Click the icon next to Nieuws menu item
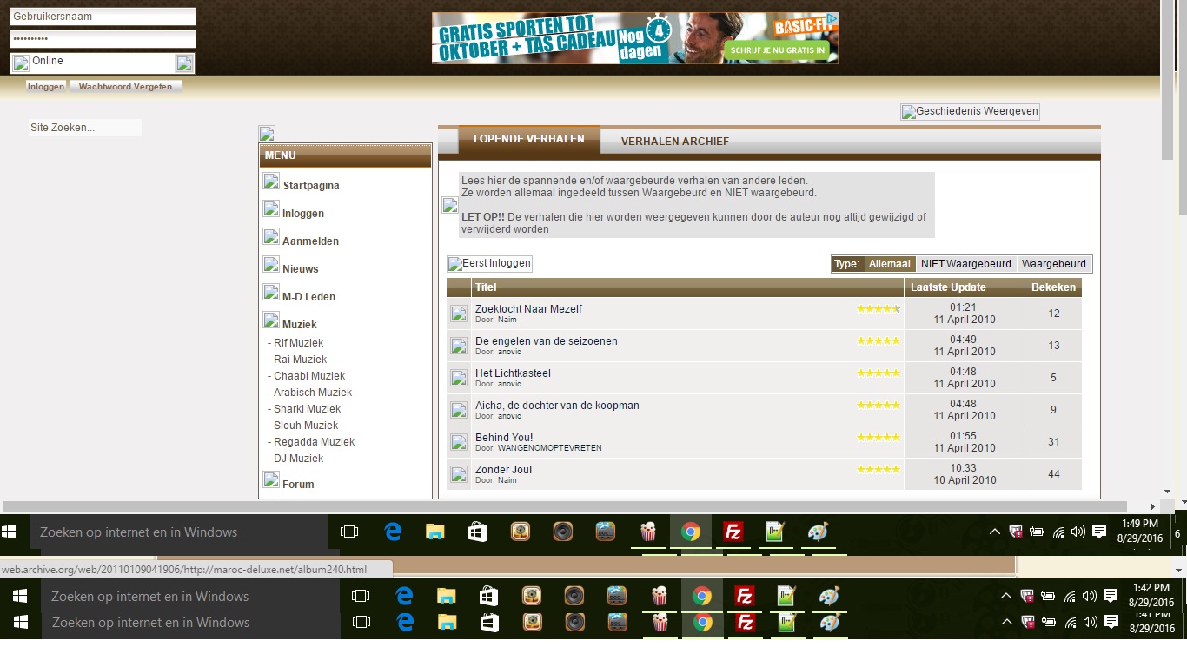Image resolution: width=1187 pixels, height=667 pixels. point(271,266)
